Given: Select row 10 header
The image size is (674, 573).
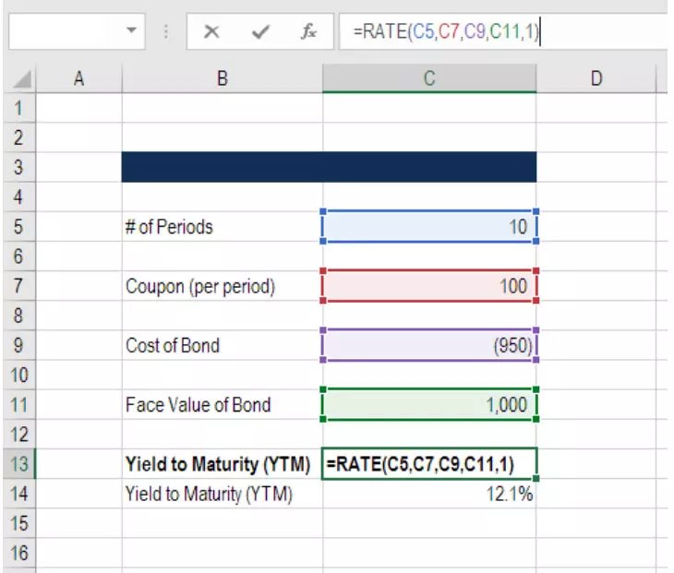Looking at the screenshot, I should pyautogui.click(x=18, y=375).
